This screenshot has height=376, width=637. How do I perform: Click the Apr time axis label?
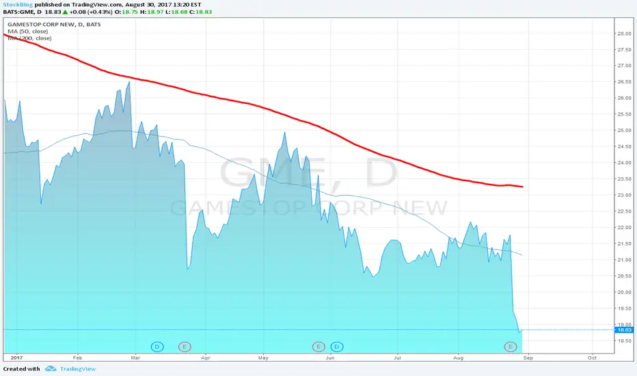206,358
